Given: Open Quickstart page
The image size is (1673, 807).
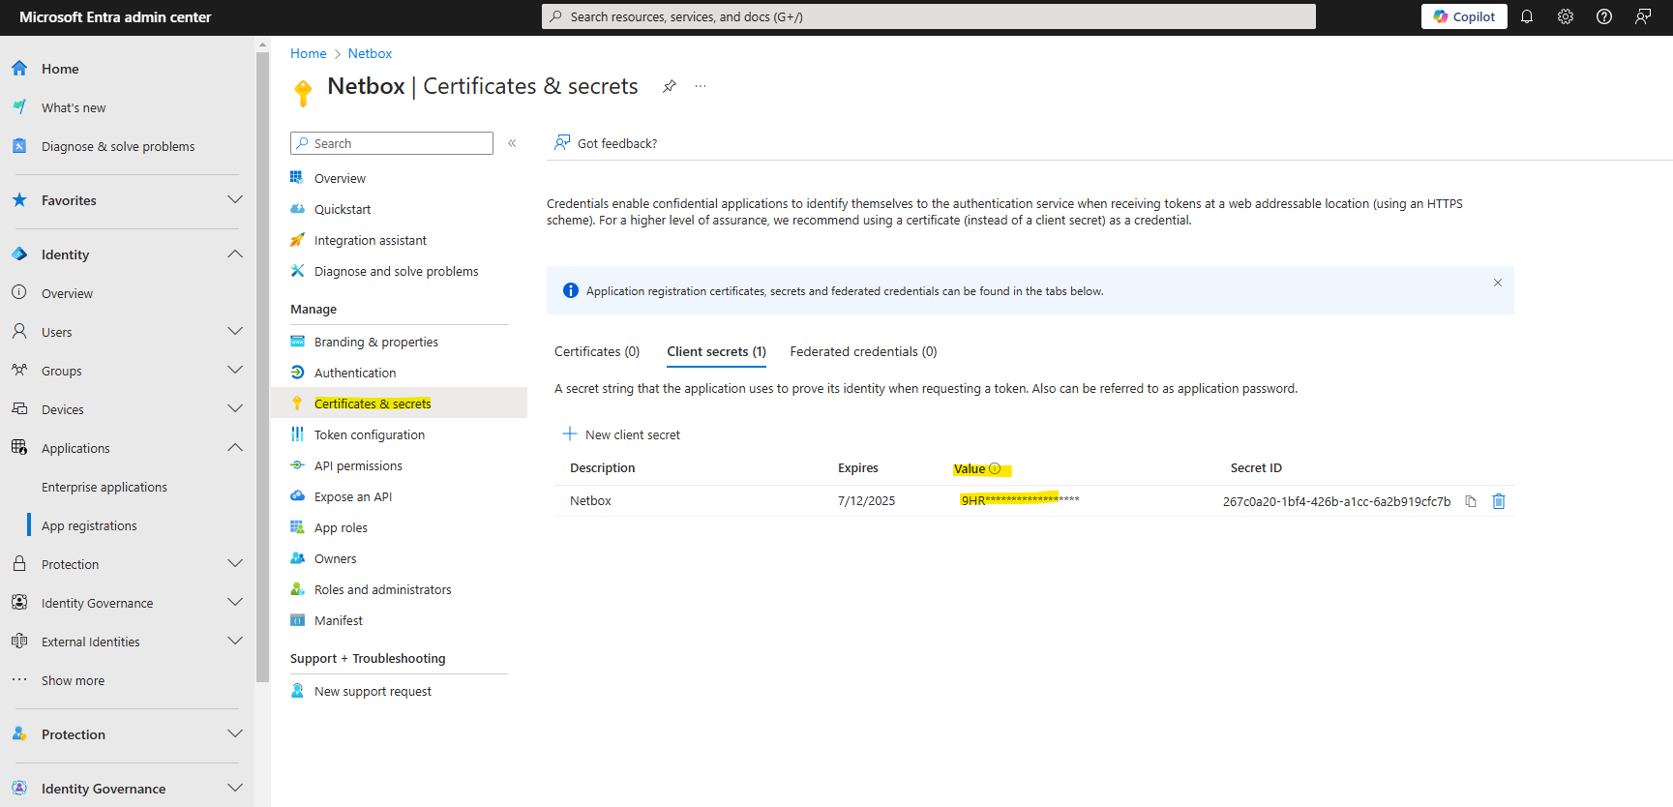Looking at the screenshot, I should coord(343,209).
